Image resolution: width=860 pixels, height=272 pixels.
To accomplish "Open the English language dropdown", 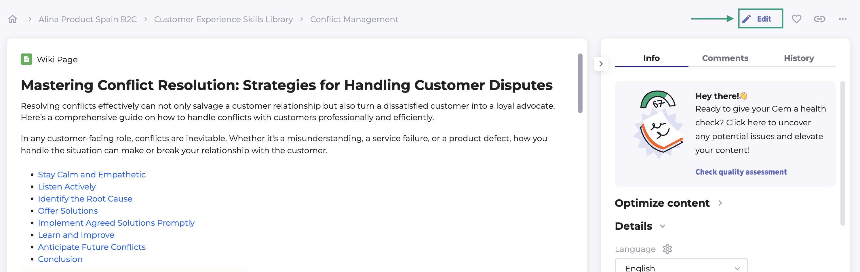I will (681, 268).
